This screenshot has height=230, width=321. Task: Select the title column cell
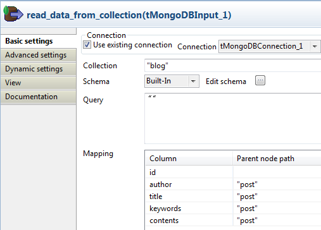(189, 197)
